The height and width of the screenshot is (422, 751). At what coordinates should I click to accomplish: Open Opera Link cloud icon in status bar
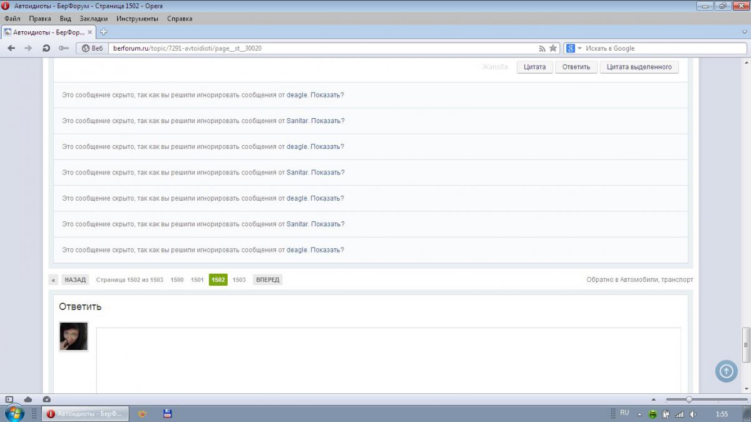(28, 399)
